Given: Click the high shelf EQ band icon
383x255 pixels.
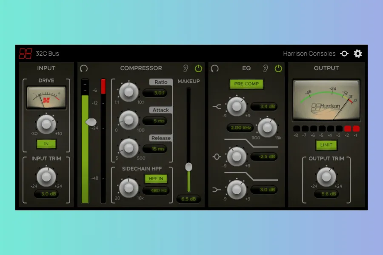Looking at the screenshot, I should (217, 107).
